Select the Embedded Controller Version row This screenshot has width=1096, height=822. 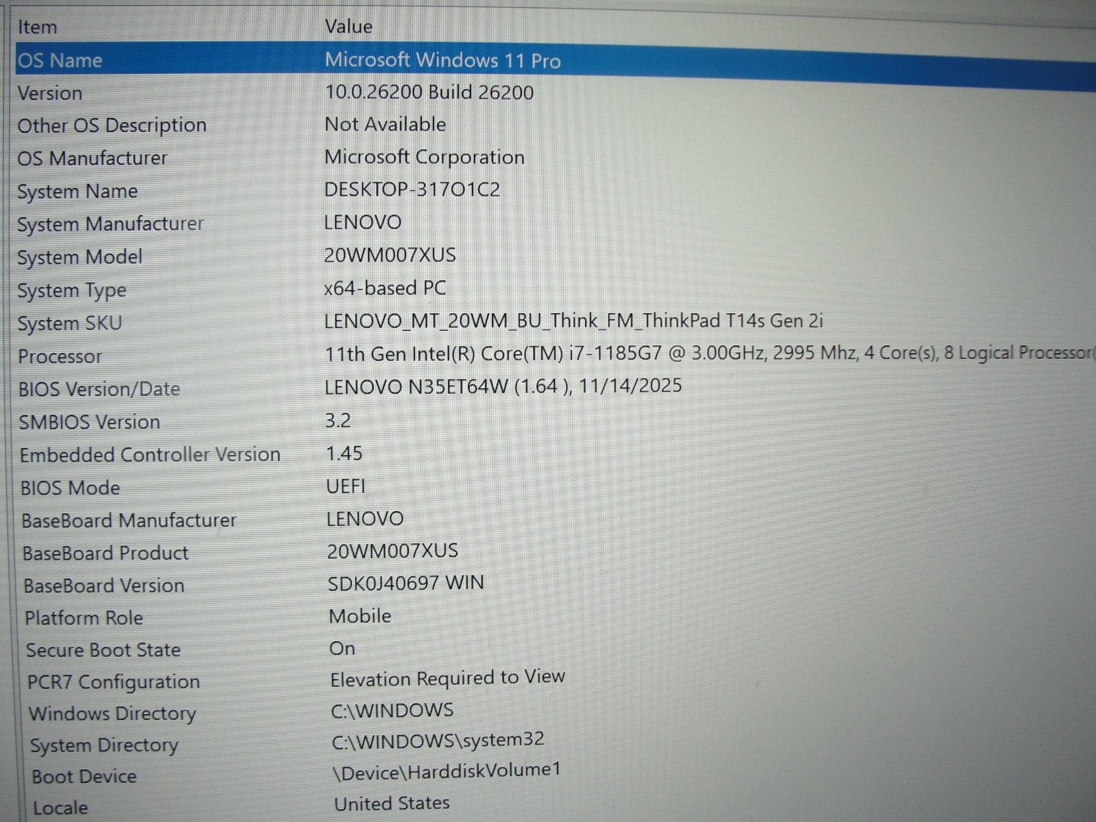click(150, 455)
